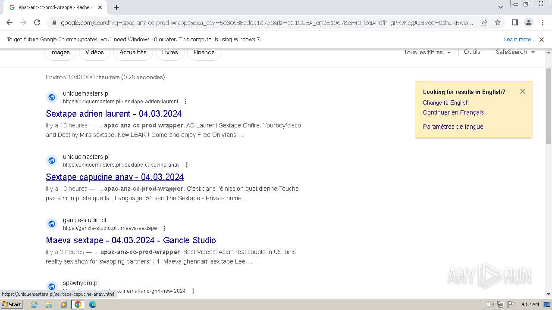Image resolution: width=552 pixels, height=310 pixels.
Task: Click the scrollbar up arrow
Action: coord(549,53)
